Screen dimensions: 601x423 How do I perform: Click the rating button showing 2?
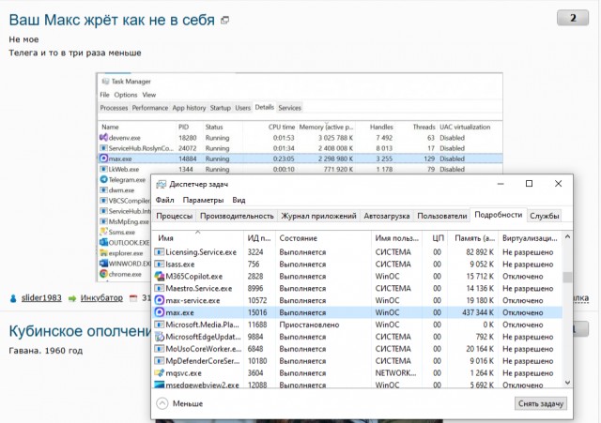pos(573,18)
